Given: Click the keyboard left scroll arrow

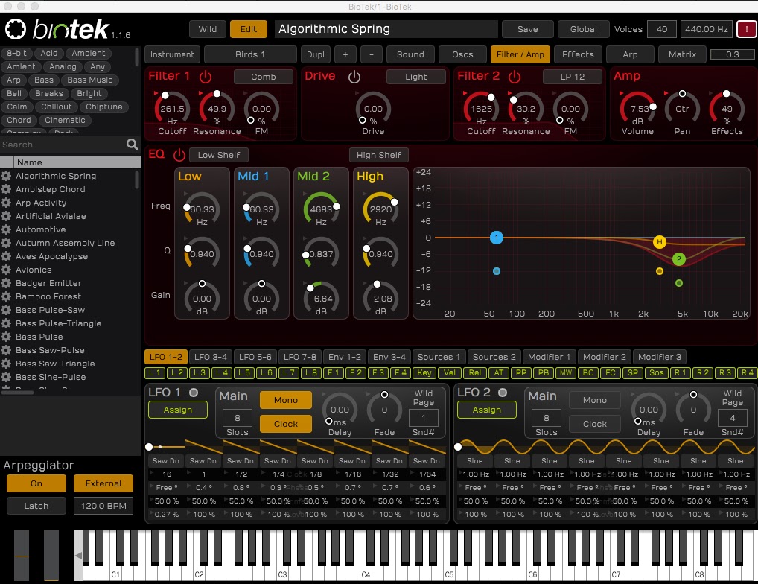Looking at the screenshot, I should click(78, 556).
